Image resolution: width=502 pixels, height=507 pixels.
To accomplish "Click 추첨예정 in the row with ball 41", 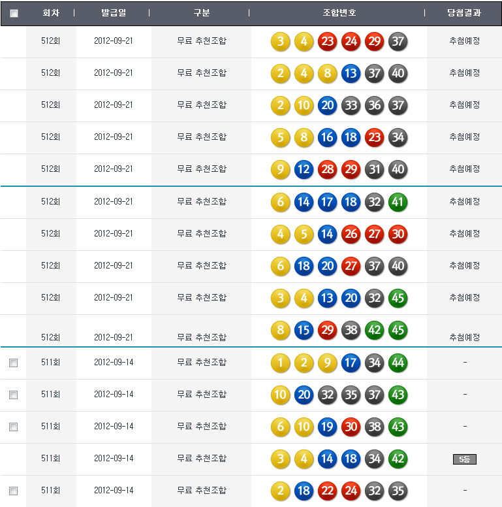I will (464, 202).
